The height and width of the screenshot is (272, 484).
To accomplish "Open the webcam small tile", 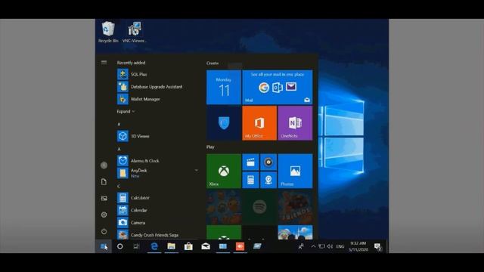I will click(x=268, y=180).
